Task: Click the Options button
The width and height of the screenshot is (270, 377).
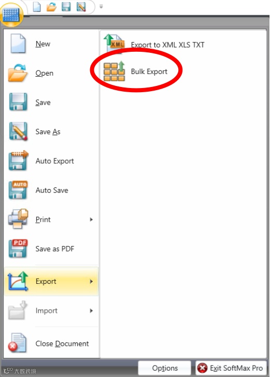Action: (x=165, y=368)
